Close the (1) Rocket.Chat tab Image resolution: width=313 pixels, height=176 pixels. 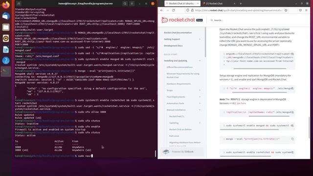(234, 3)
